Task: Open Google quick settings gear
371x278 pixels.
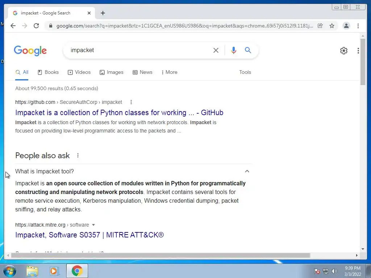Action: [343, 51]
